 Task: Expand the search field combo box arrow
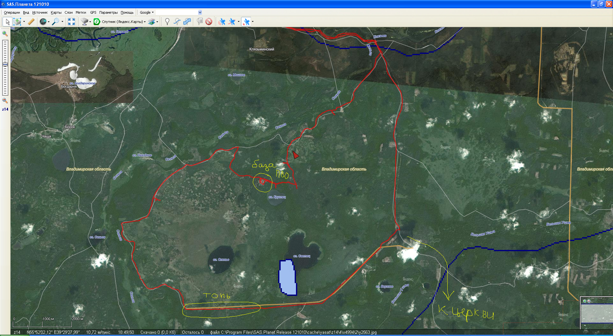point(200,12)
